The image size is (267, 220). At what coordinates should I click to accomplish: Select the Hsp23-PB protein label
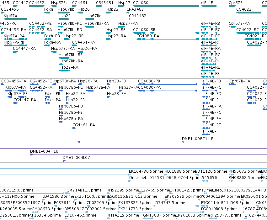click(x=116, y=81)
